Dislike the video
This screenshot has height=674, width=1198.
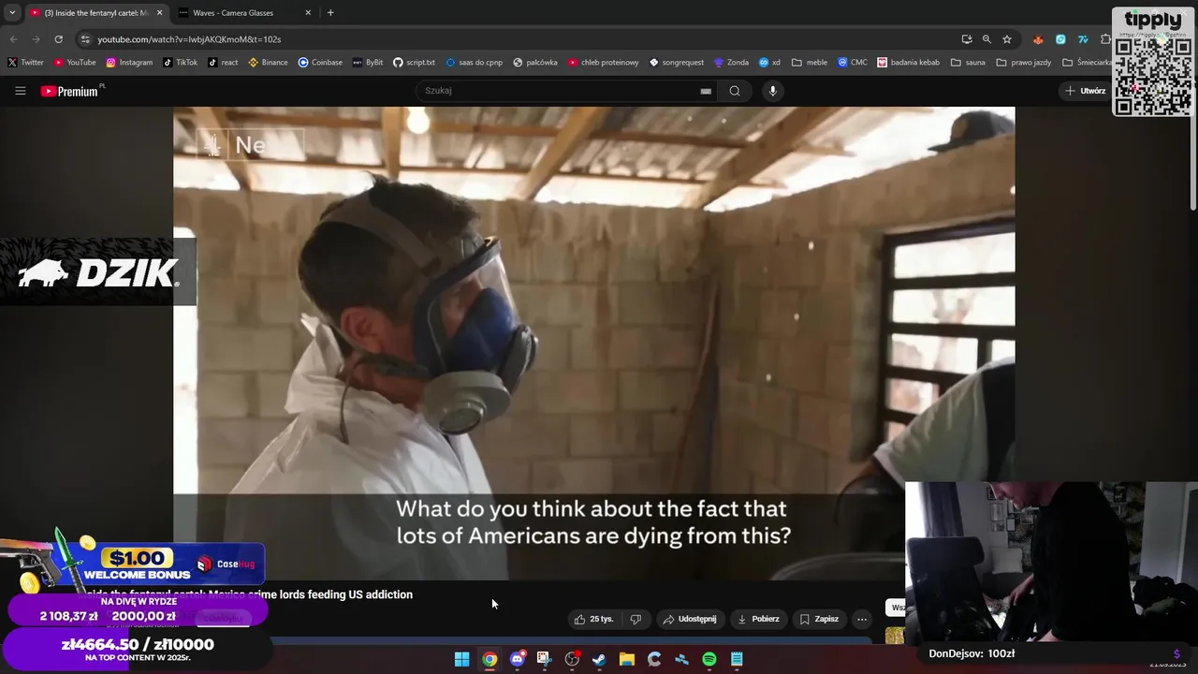[x=636, y=619]
